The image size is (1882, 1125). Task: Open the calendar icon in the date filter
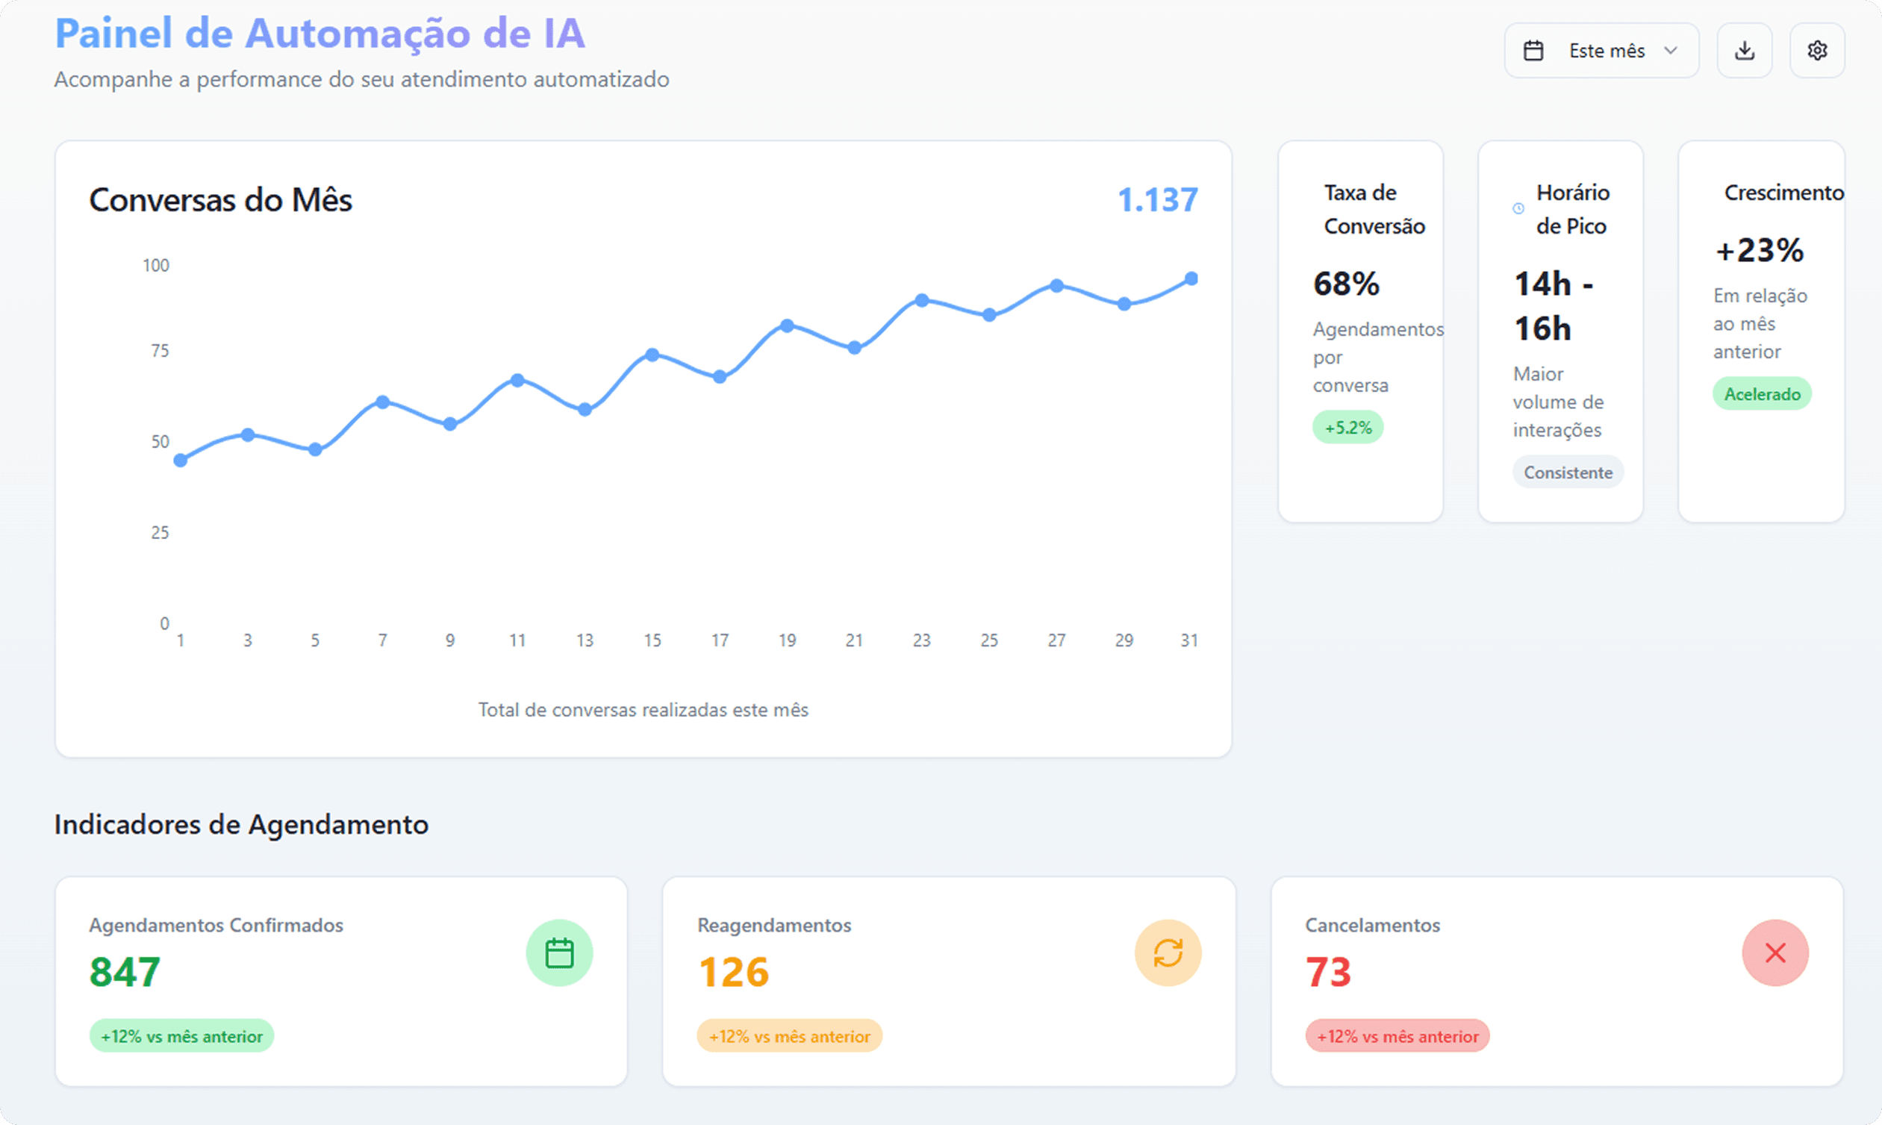(x=1534, y=50)
